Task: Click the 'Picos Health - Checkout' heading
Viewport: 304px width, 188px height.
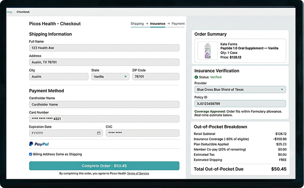Action: click(55, 23)
